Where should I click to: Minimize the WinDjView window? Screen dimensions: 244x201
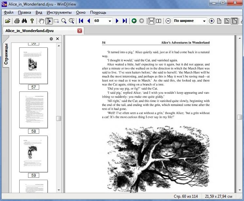point(214,3)
